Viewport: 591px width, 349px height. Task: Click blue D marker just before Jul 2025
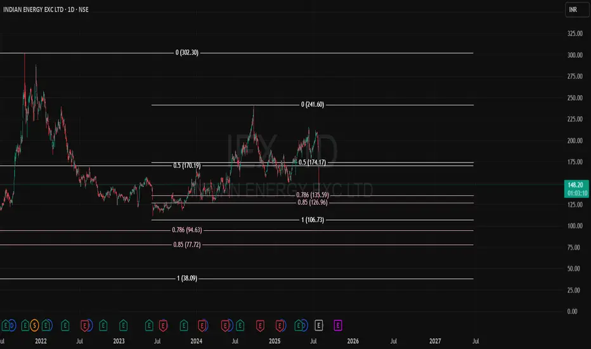[x=304, y=326]
